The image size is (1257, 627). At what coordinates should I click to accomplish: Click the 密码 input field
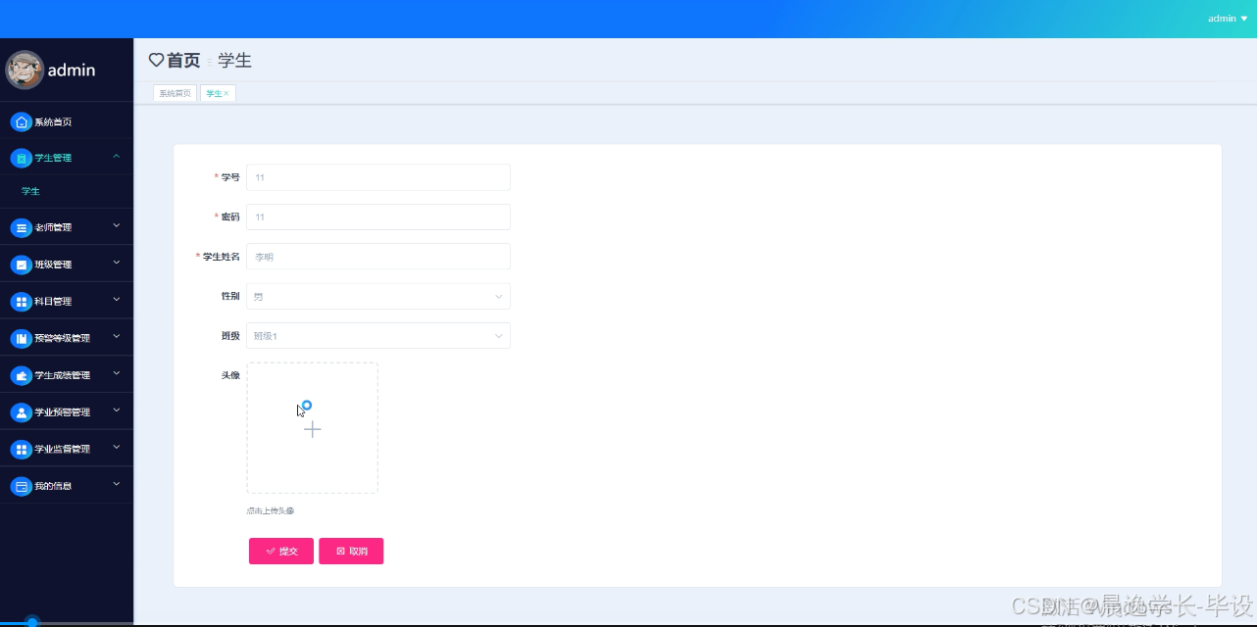(378, 217)
